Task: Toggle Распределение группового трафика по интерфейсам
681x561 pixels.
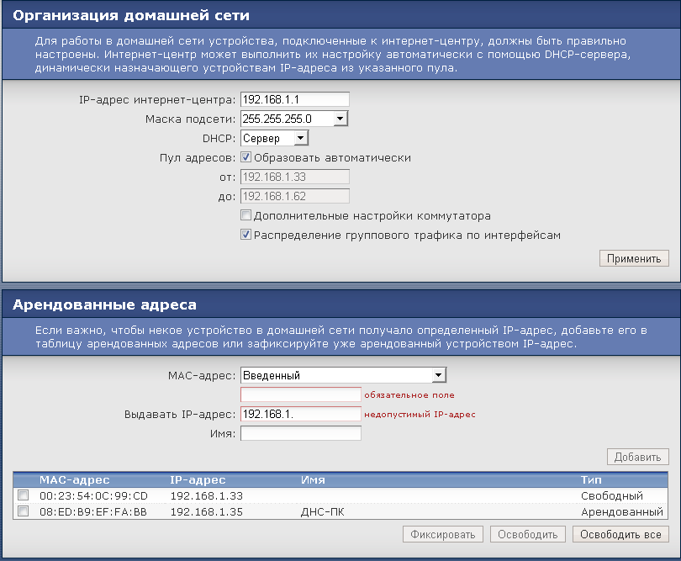Action: coord(246,236)
